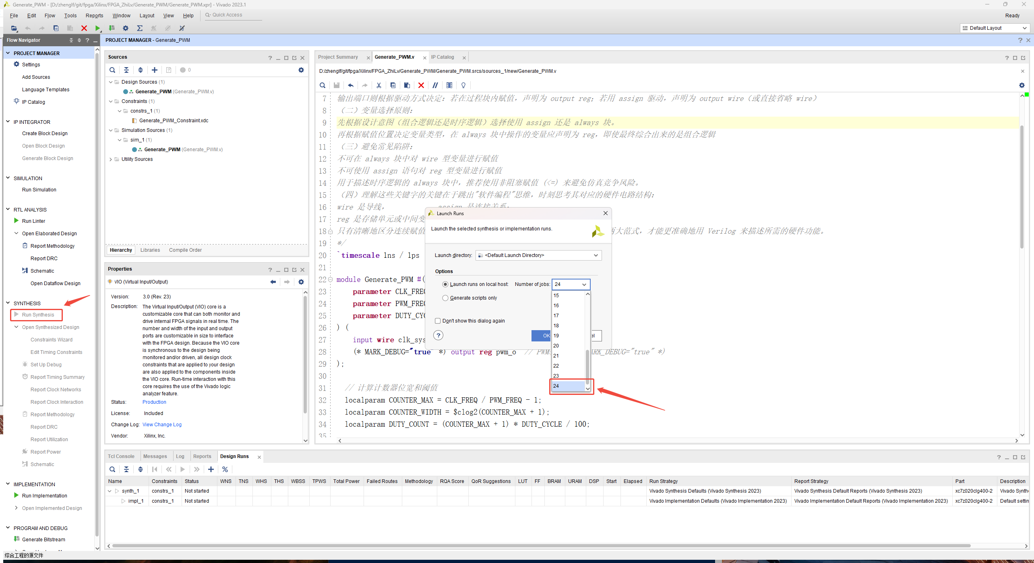Click the percent icon in Design Runs
This screenshot has width=1034, height=563.
click(x=225, y=469)
